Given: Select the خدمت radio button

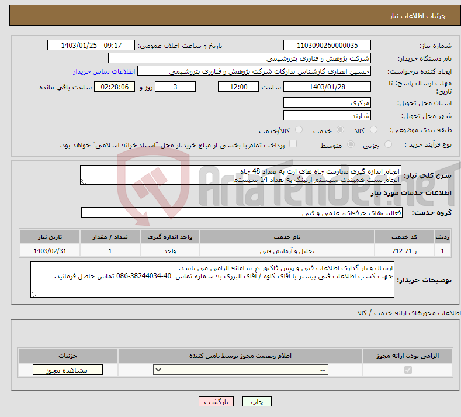Looking at the screenshot, I should [x=340, y=130].
